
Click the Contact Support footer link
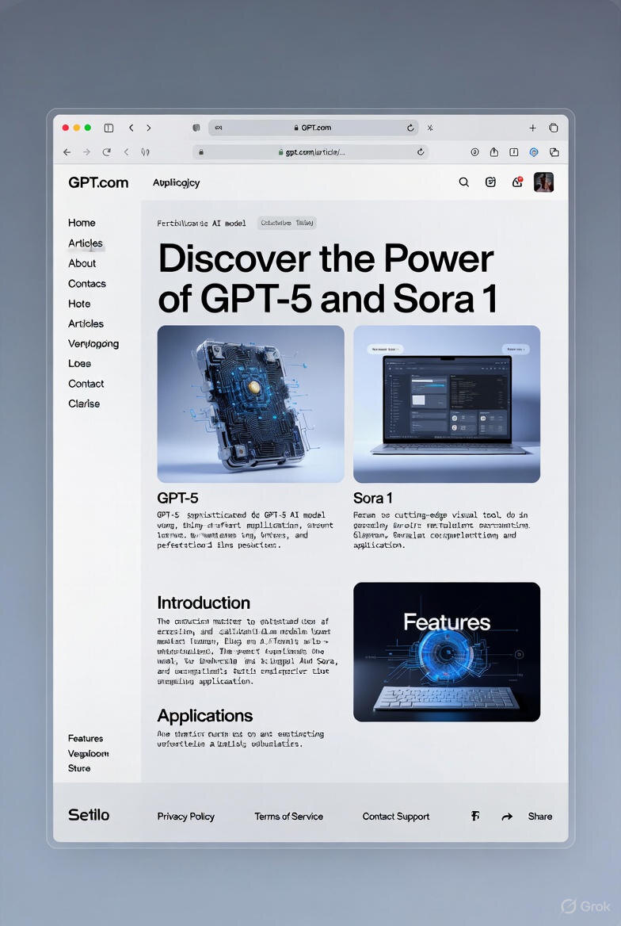396,816
